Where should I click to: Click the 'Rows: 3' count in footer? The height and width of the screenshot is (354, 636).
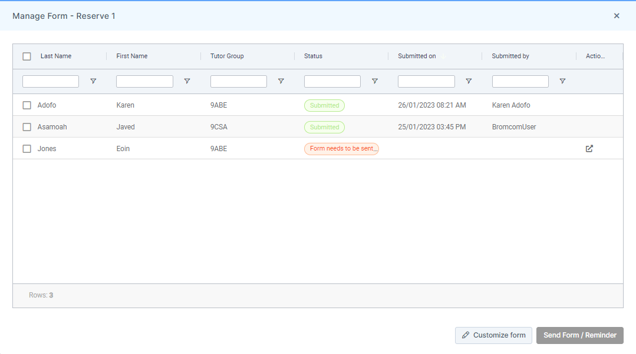click(41, 295)
